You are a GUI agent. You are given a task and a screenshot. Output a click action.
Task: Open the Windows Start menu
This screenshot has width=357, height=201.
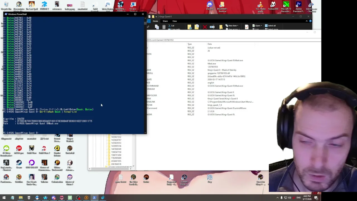[4, 198]
